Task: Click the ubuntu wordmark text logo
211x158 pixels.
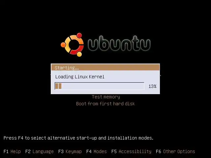Action: [x=119, y=43]
